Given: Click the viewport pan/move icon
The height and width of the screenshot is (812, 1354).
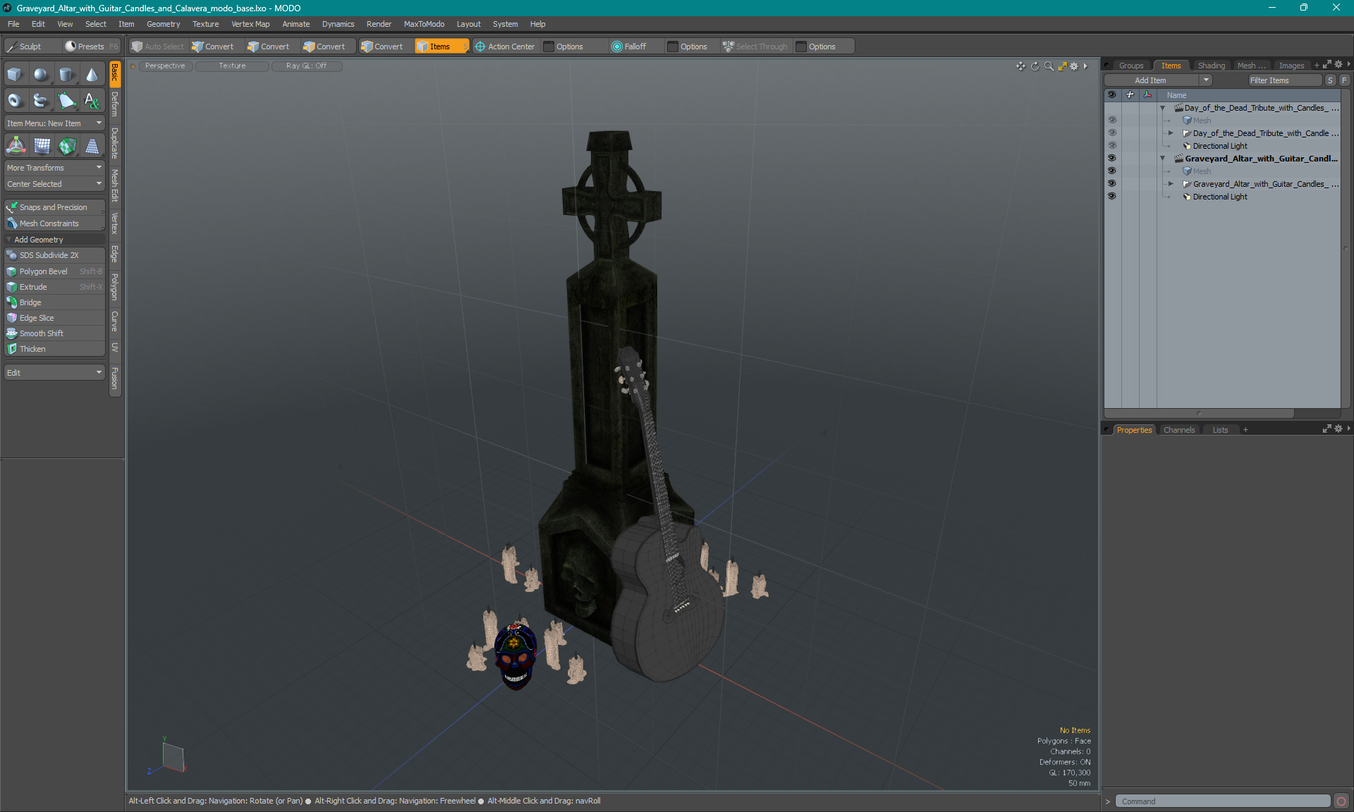Looking at the screenshot, I should click(1020, 66).
